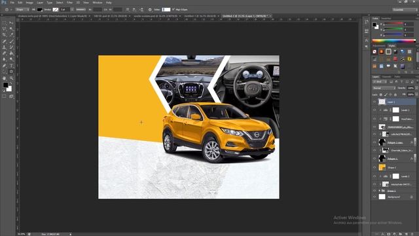Hide the Shape 1 layer
The height and width of the screenshot is (236, 419).
(x=374, y=168)
